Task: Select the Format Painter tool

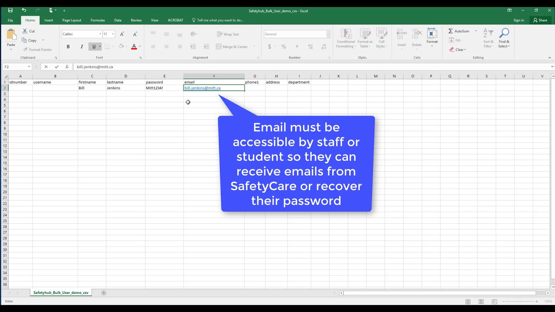Action: tap(37, 49)
